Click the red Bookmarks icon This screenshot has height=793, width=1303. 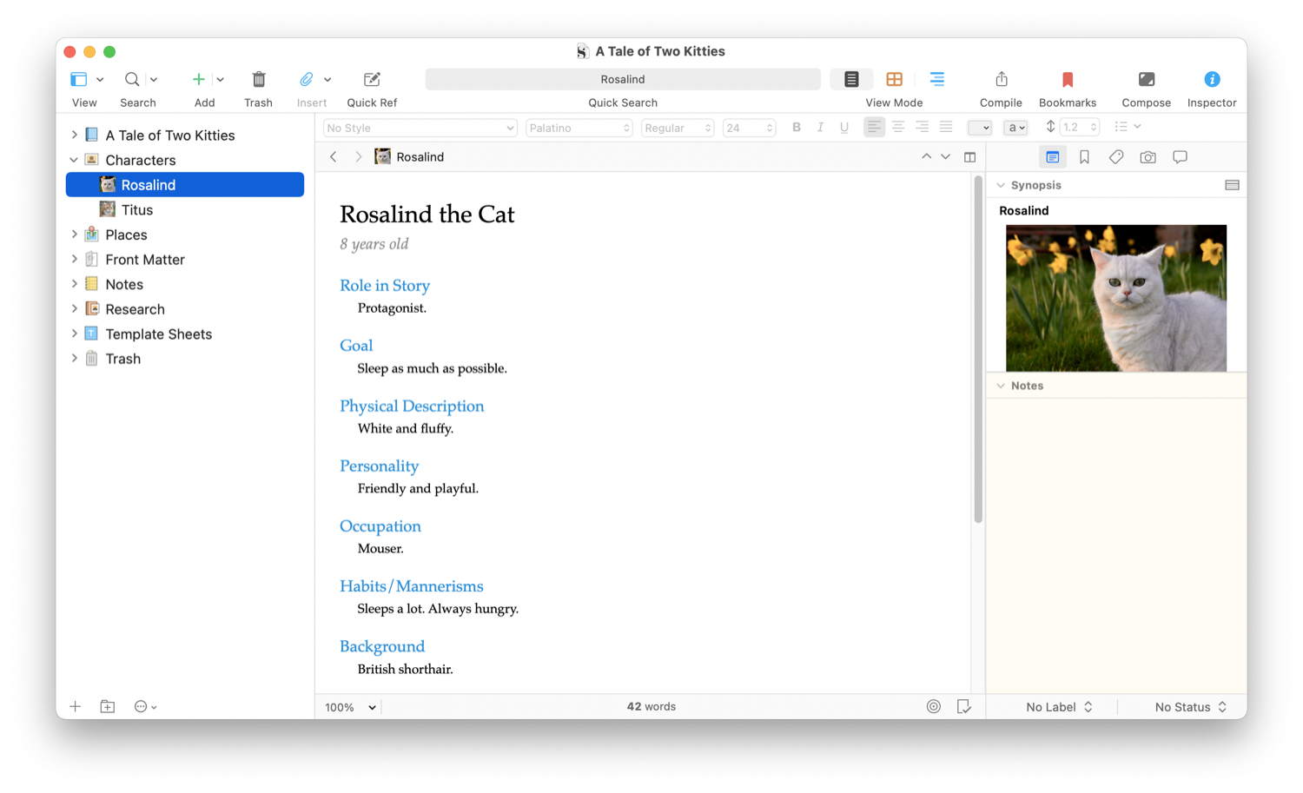click(x=1067, y=79)
